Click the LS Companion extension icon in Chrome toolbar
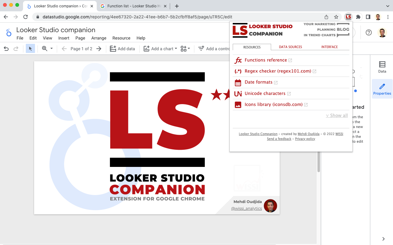 (x=348, y=17)
